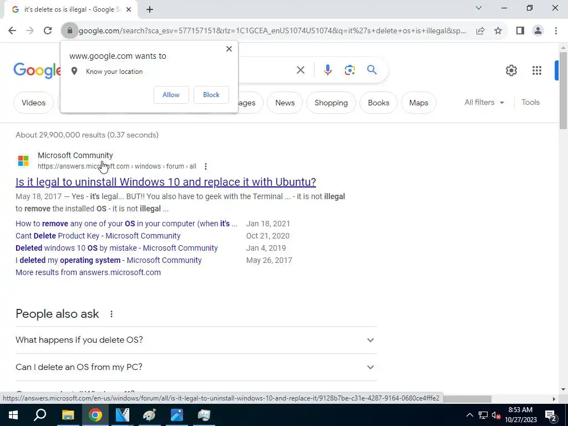Viewport: 568px width, 426px height.
Task: Click the Google logo
Action: coord(37,70)
